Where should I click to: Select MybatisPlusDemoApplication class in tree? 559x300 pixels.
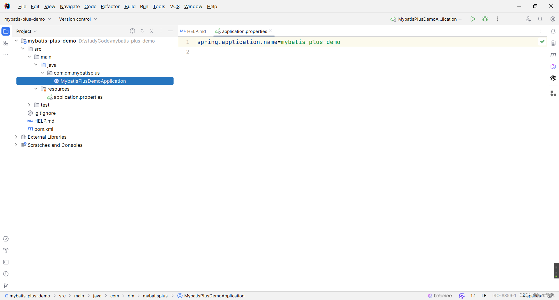point(95,81)
